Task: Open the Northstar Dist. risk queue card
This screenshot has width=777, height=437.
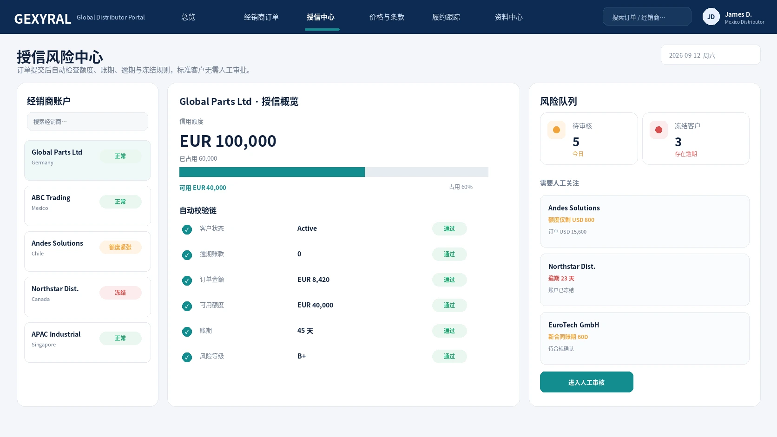Action: [645, 280]
